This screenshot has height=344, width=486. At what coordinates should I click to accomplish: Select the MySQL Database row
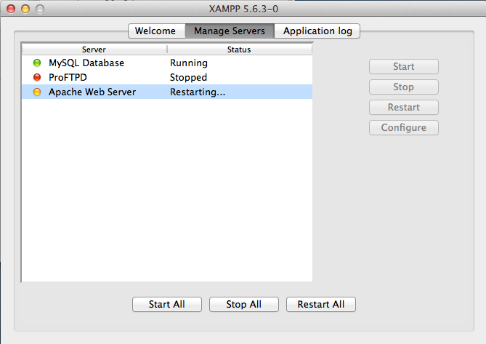[86, 63]
